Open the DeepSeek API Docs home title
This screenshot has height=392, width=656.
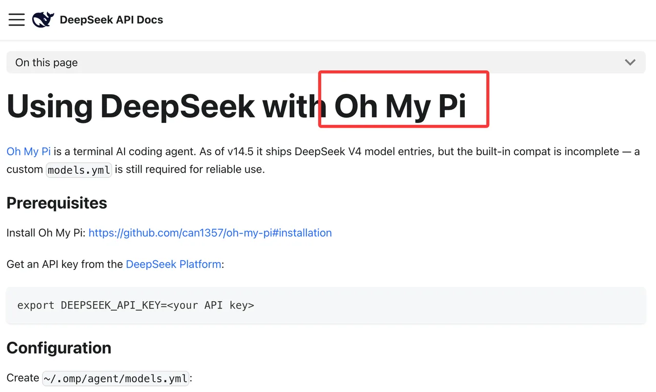(x=111, y=20)
